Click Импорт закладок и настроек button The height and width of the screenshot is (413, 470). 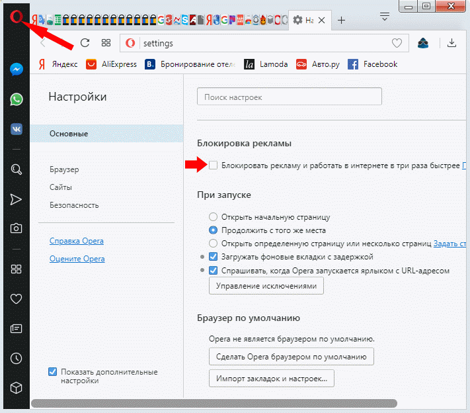272,379
